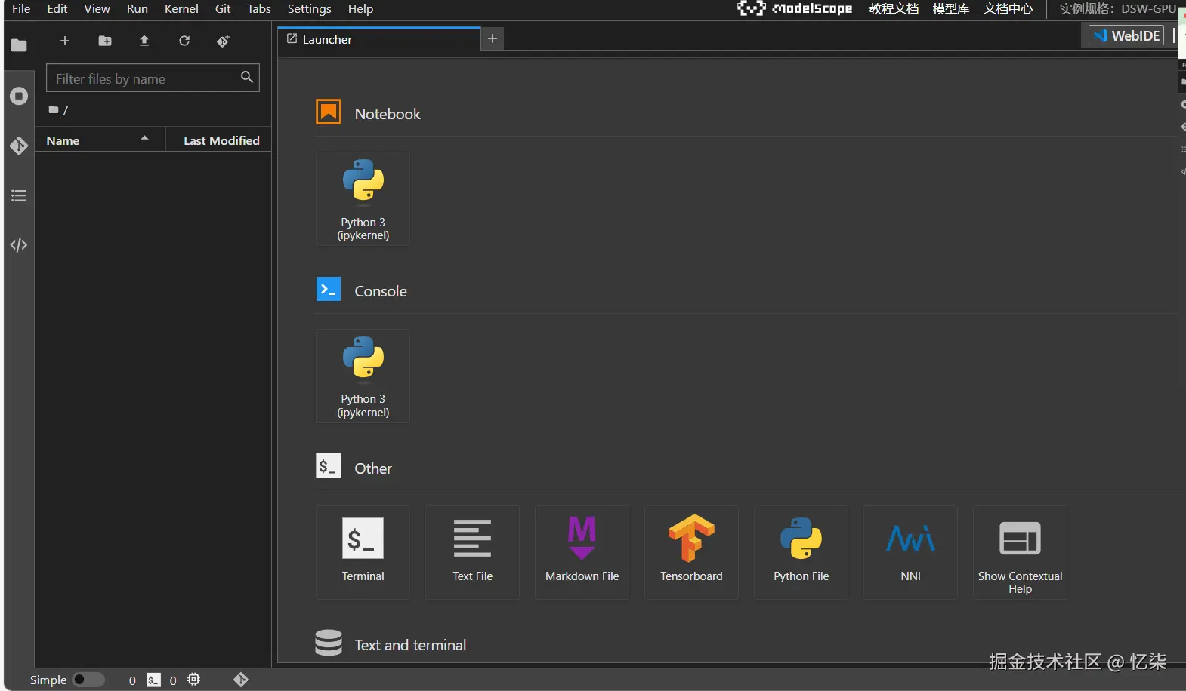
Task: Open 教程文档 link
Action: tap(894, 9)
